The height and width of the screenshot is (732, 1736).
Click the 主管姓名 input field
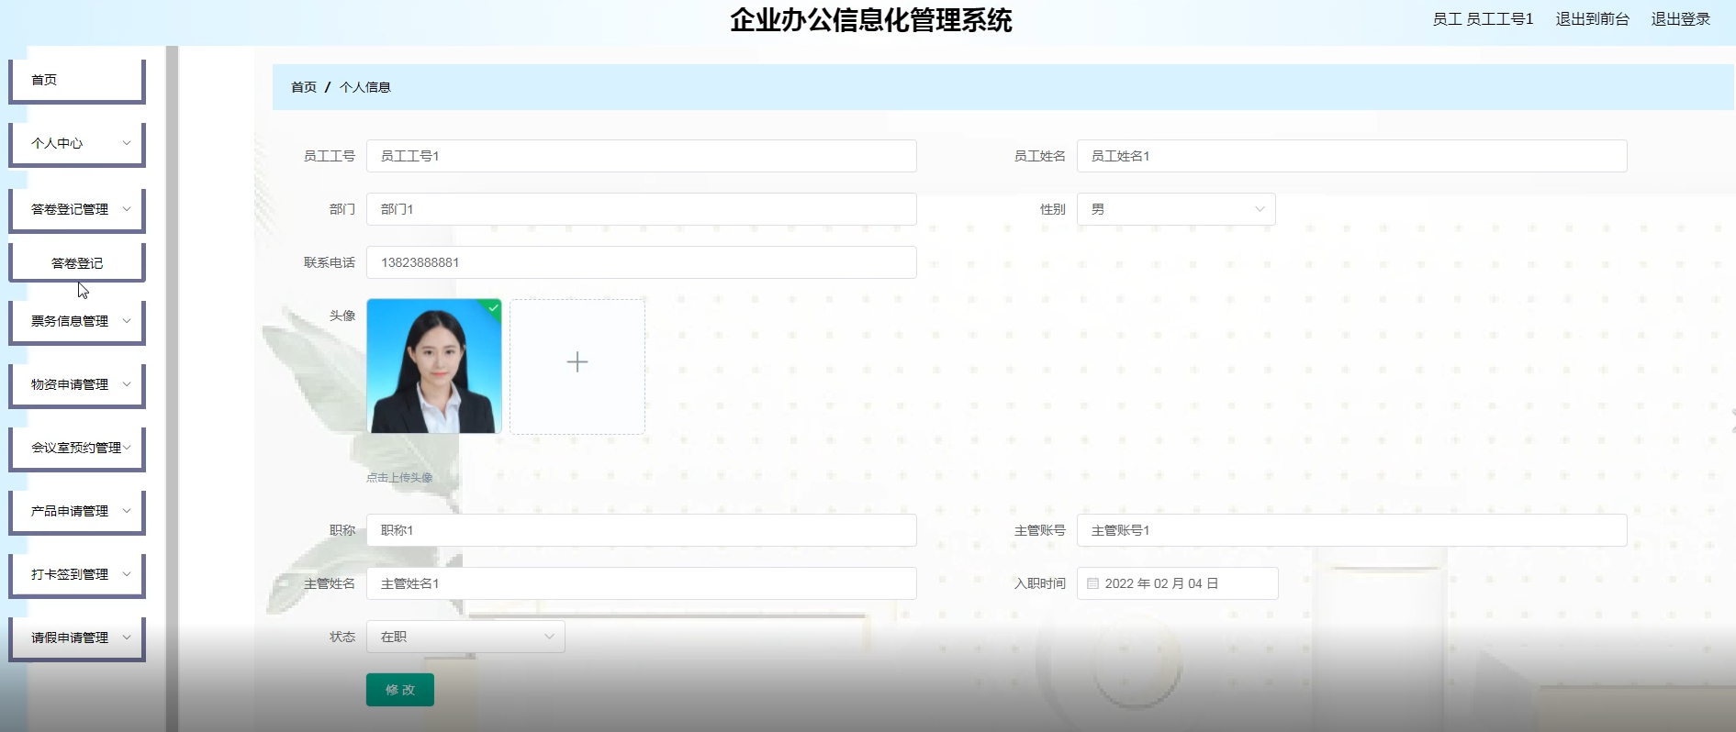click(642, 583)
